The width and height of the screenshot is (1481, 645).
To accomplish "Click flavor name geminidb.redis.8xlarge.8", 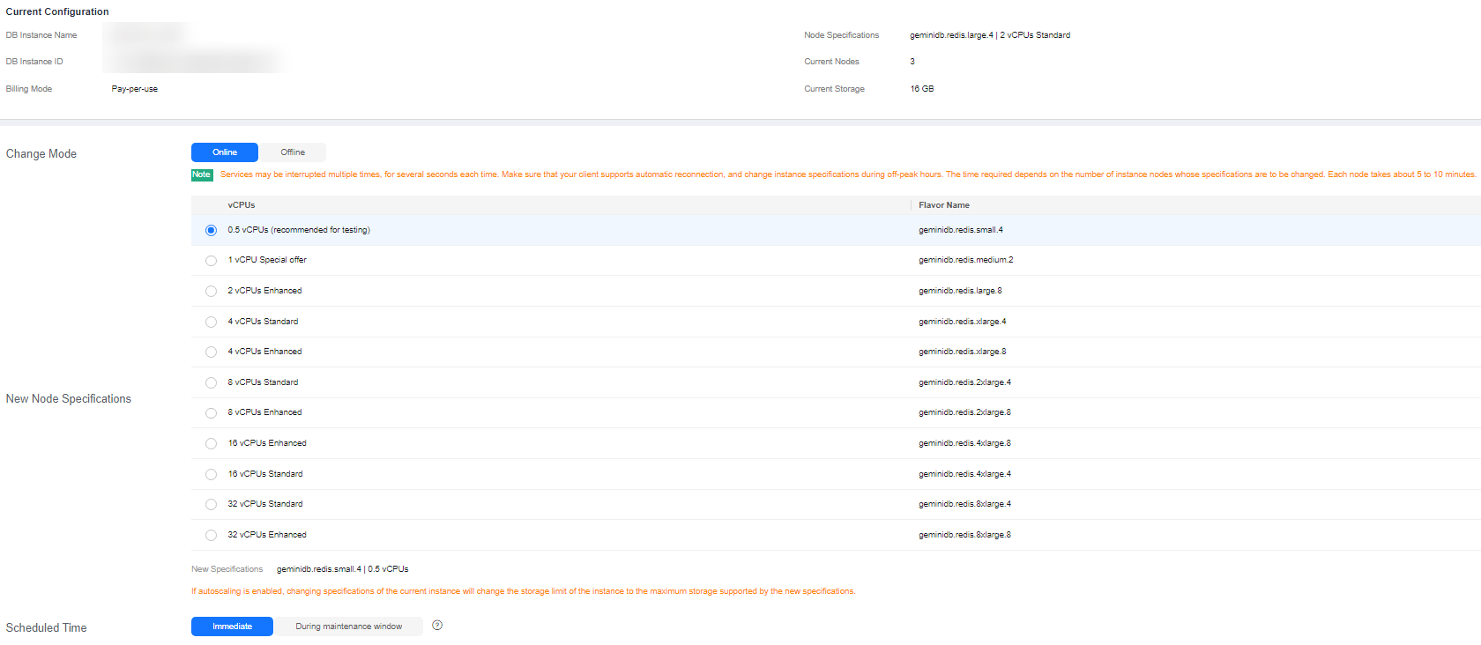I will [965, 535].
